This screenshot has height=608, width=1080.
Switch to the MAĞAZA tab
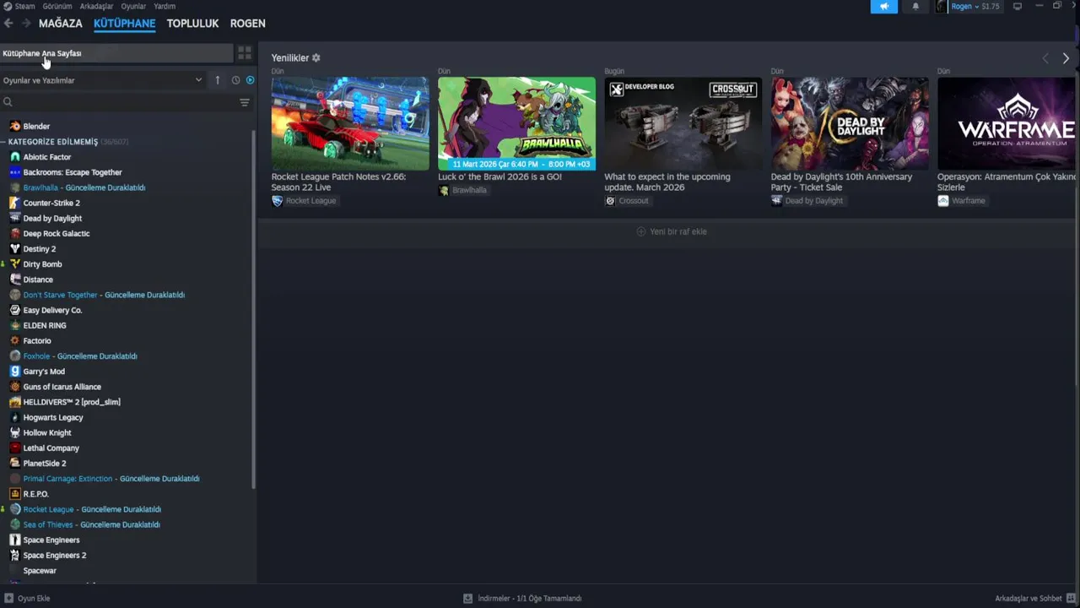coord(61,24)
